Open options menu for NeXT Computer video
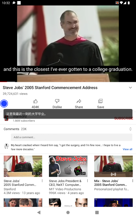The width and height of the screenshot is (136, 218). click(87, 181)
